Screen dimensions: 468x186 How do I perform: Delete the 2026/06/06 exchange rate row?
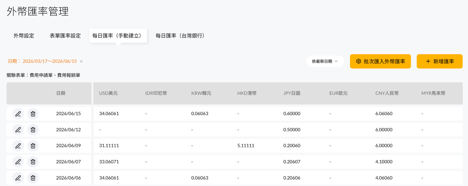33,178
